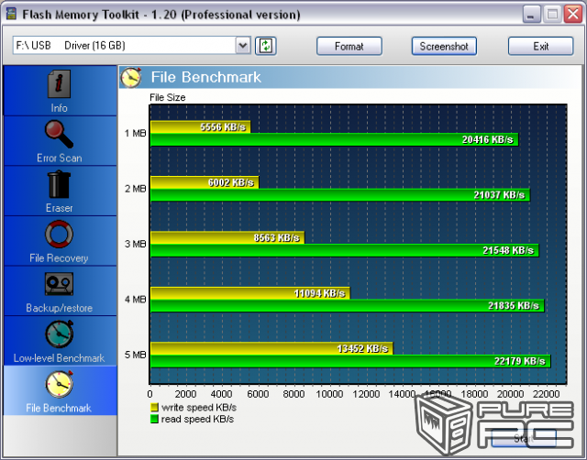This screenshot has width=587, height=460.
Task: Click the 5556 KB/s write bar
Action: pos(200,126)
